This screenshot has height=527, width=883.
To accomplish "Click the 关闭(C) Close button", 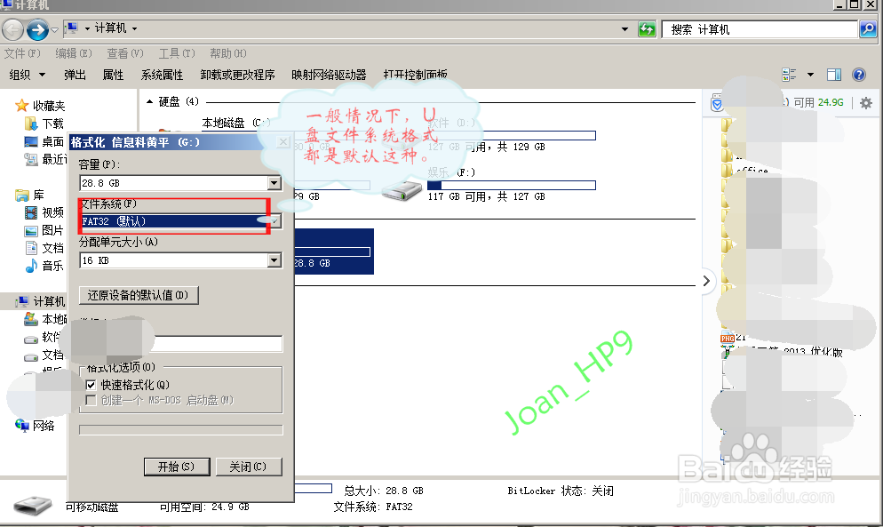I will point(249,467).
